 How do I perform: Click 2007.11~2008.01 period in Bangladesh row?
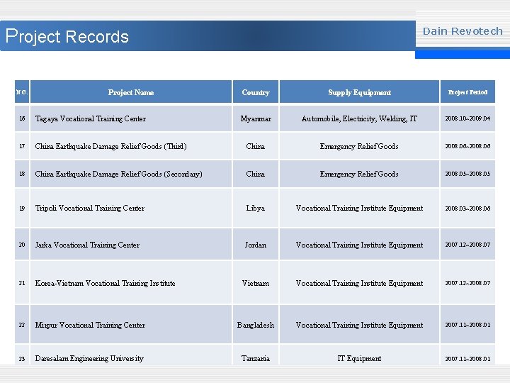click(467, 325)
